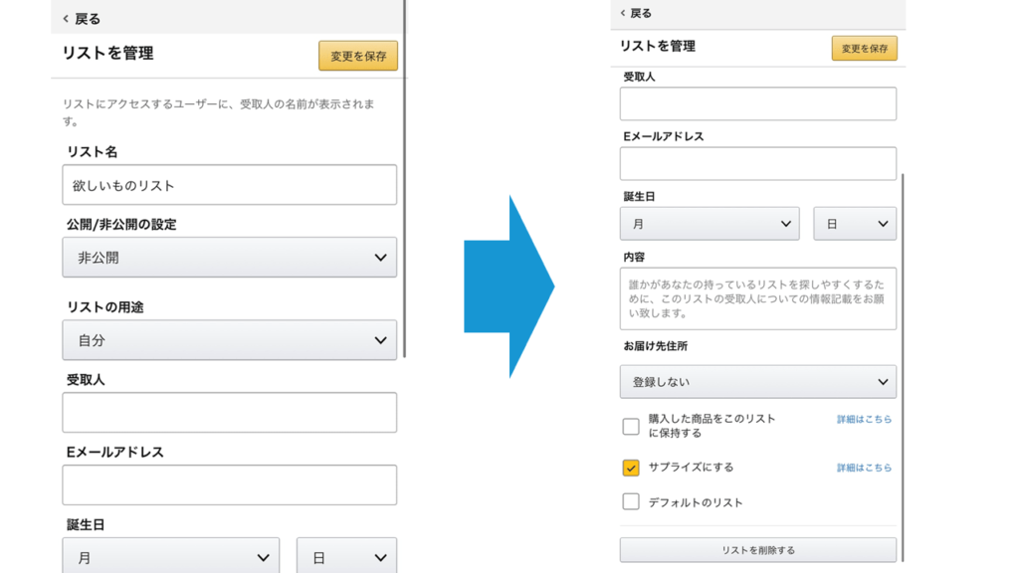Screen dimensions: 1019x573
Task: Expand the お届け先住所 dropdown showing 登録しない
Action: click(757, 382)
